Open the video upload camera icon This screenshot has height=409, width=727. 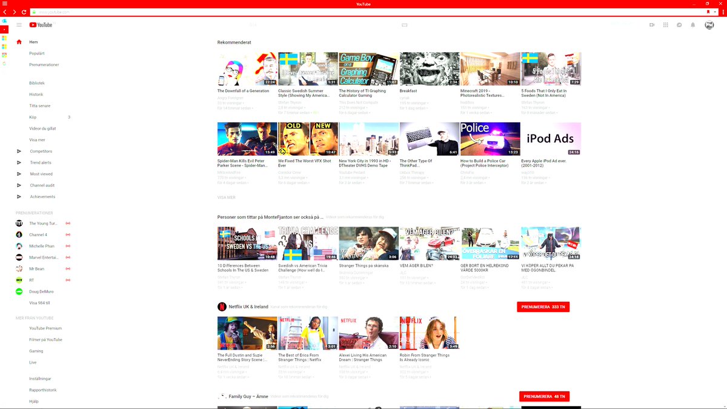pyautogui.click(x=652, y=25)
